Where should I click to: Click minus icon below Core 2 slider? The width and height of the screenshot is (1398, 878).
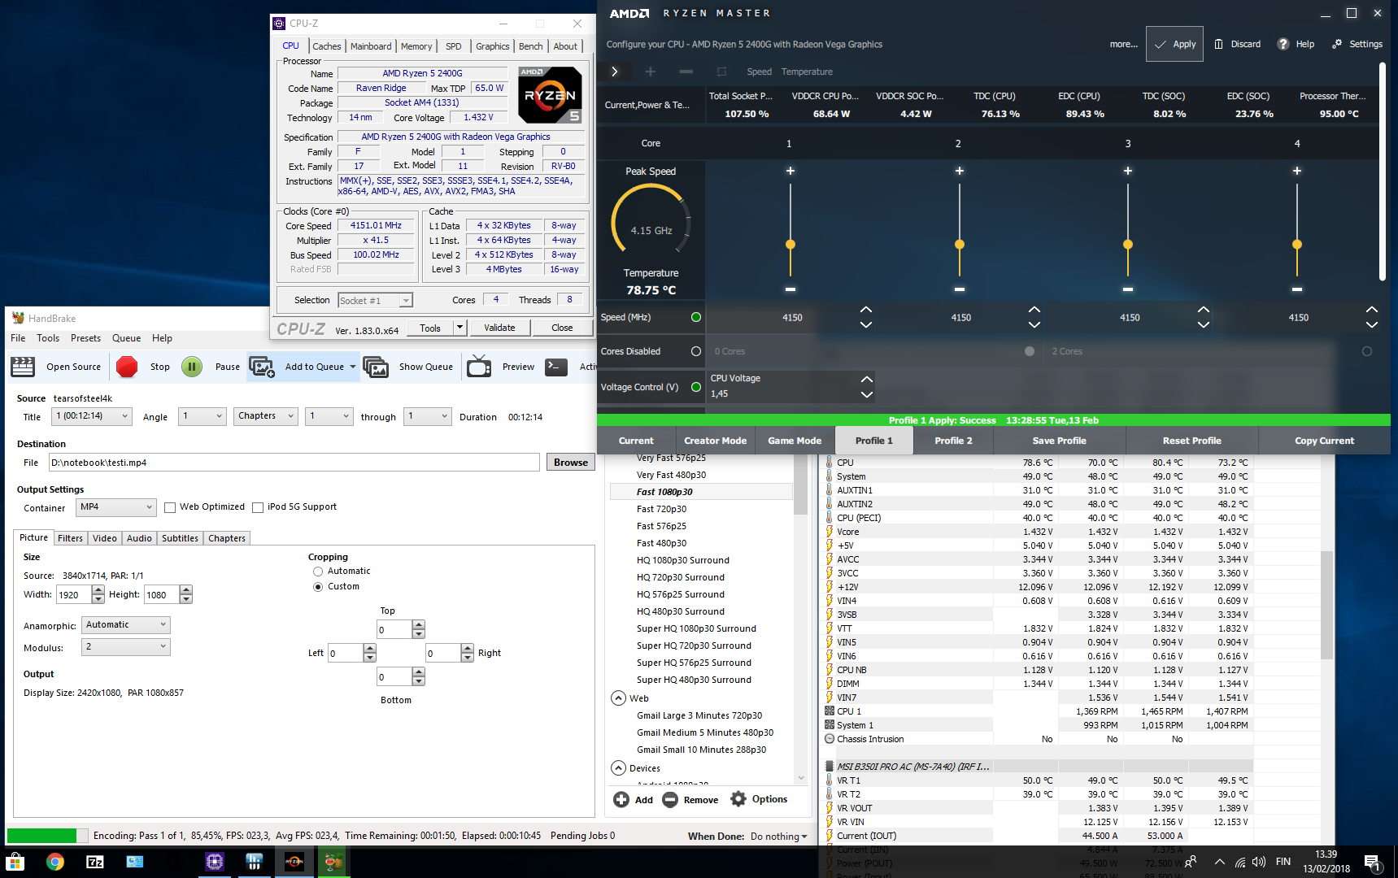(960, 289)
